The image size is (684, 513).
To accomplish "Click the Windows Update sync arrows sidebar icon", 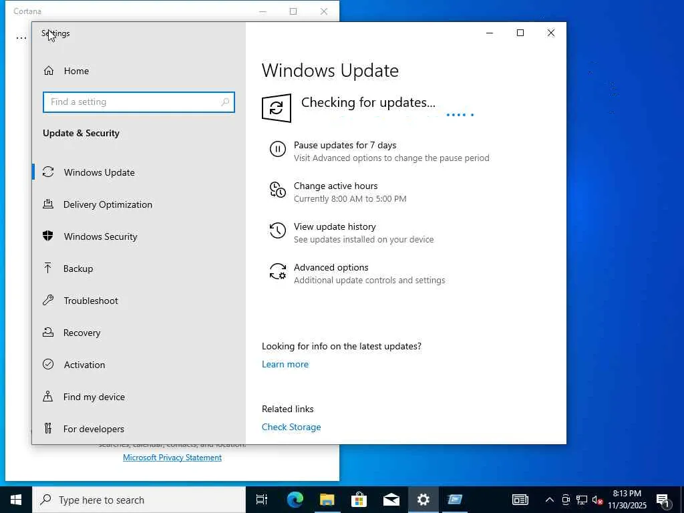I will [x=48, y=172].
